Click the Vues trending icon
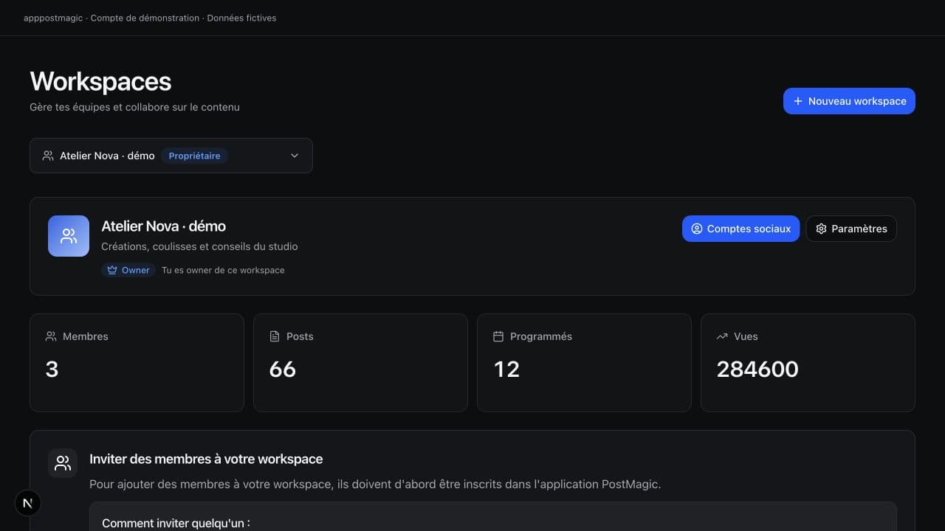The height and width of the screenshot is (531, 945). pyautogui.click(x=722, y=336)
